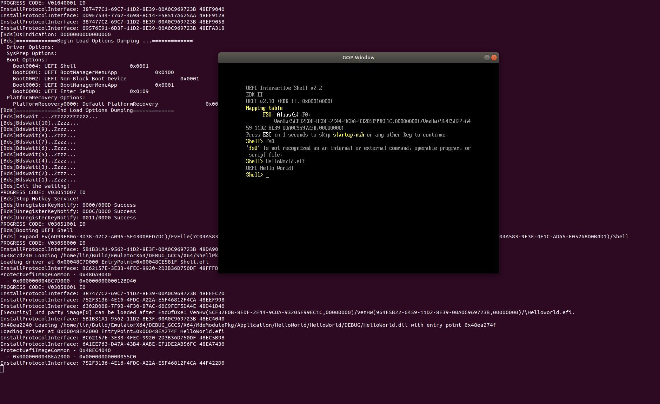
Task: Click the GOP Window title bar
Action: 358,58
